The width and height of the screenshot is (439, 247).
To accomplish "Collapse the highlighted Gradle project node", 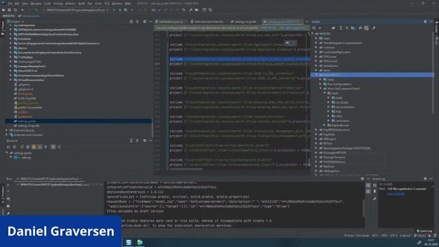I will point(316,75).
